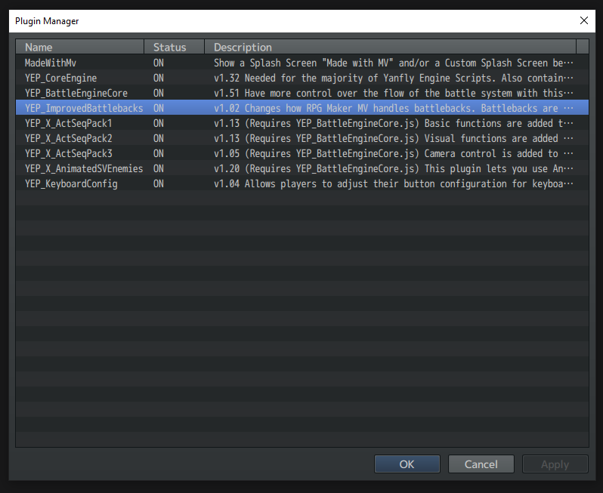603x493 pixels.
Task: Close the Plugin Manager window
Action: click(x=584, y=20)
